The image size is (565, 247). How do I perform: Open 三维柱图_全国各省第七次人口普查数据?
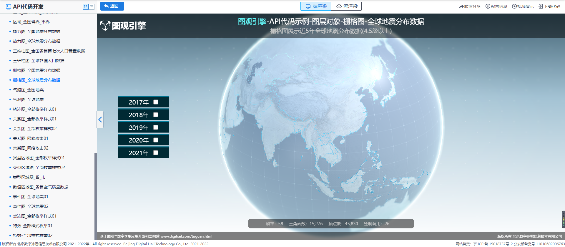click(x=49, y=51)
